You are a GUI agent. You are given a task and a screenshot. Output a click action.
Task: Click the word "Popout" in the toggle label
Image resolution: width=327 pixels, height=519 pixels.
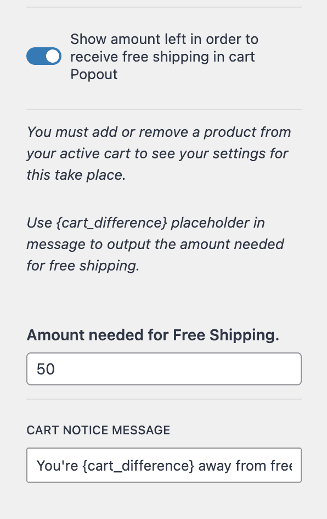tap(94, 74)
